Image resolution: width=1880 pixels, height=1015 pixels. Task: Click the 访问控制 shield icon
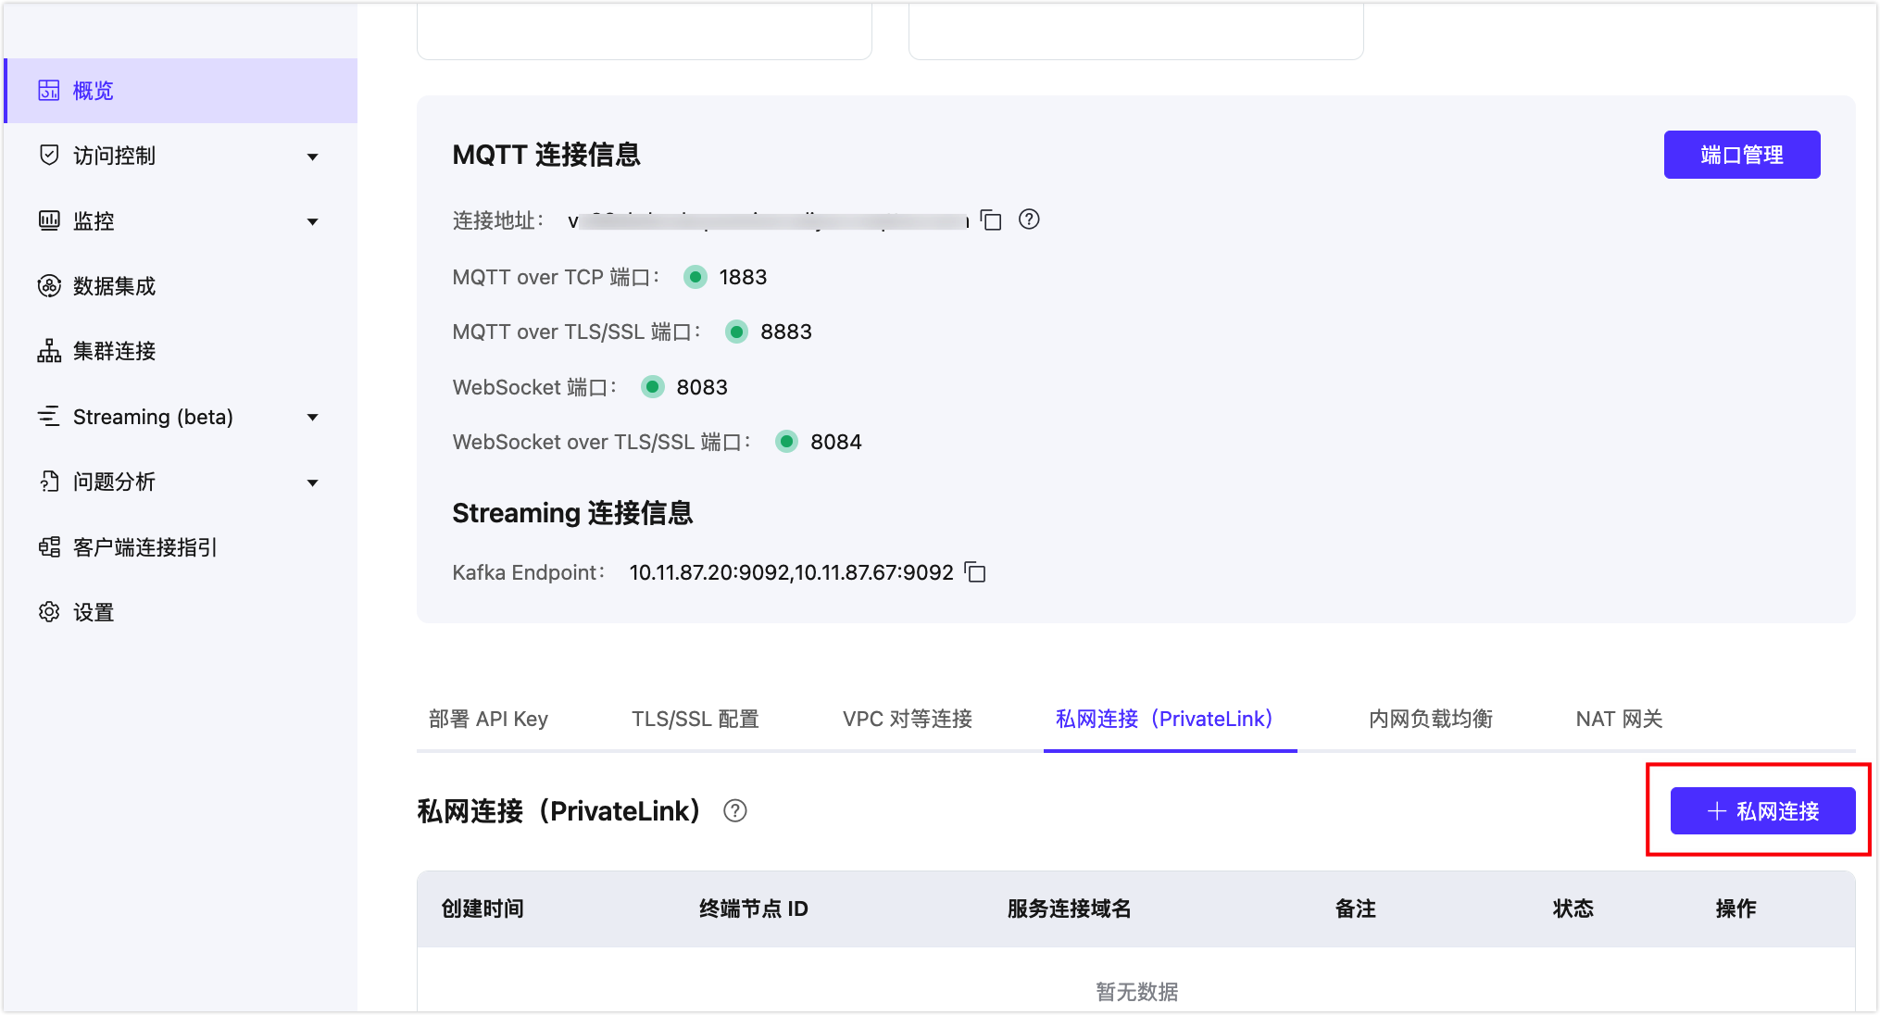[49, 156]
